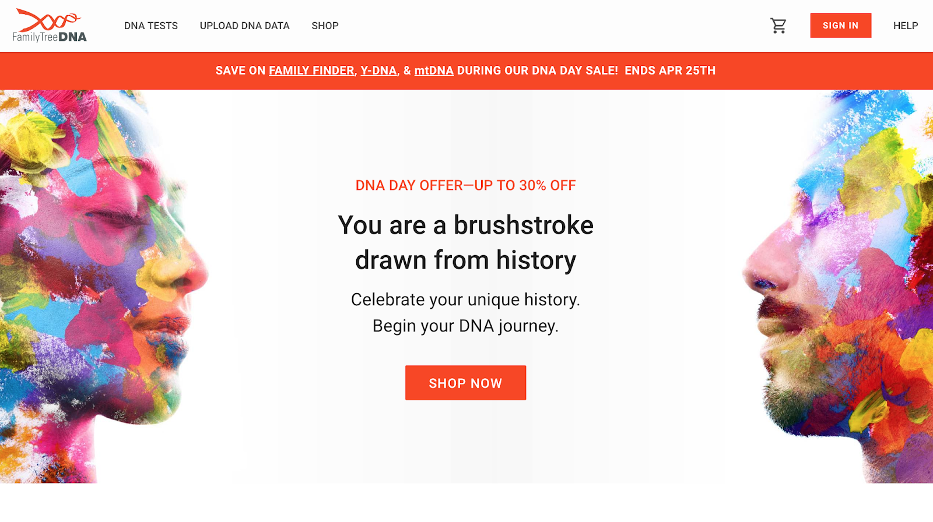
Task: Click the "You are a brushstroke" headline
Action: [465, 225]
